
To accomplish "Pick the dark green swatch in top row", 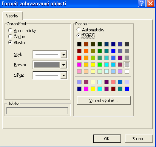I will (100, 44).
